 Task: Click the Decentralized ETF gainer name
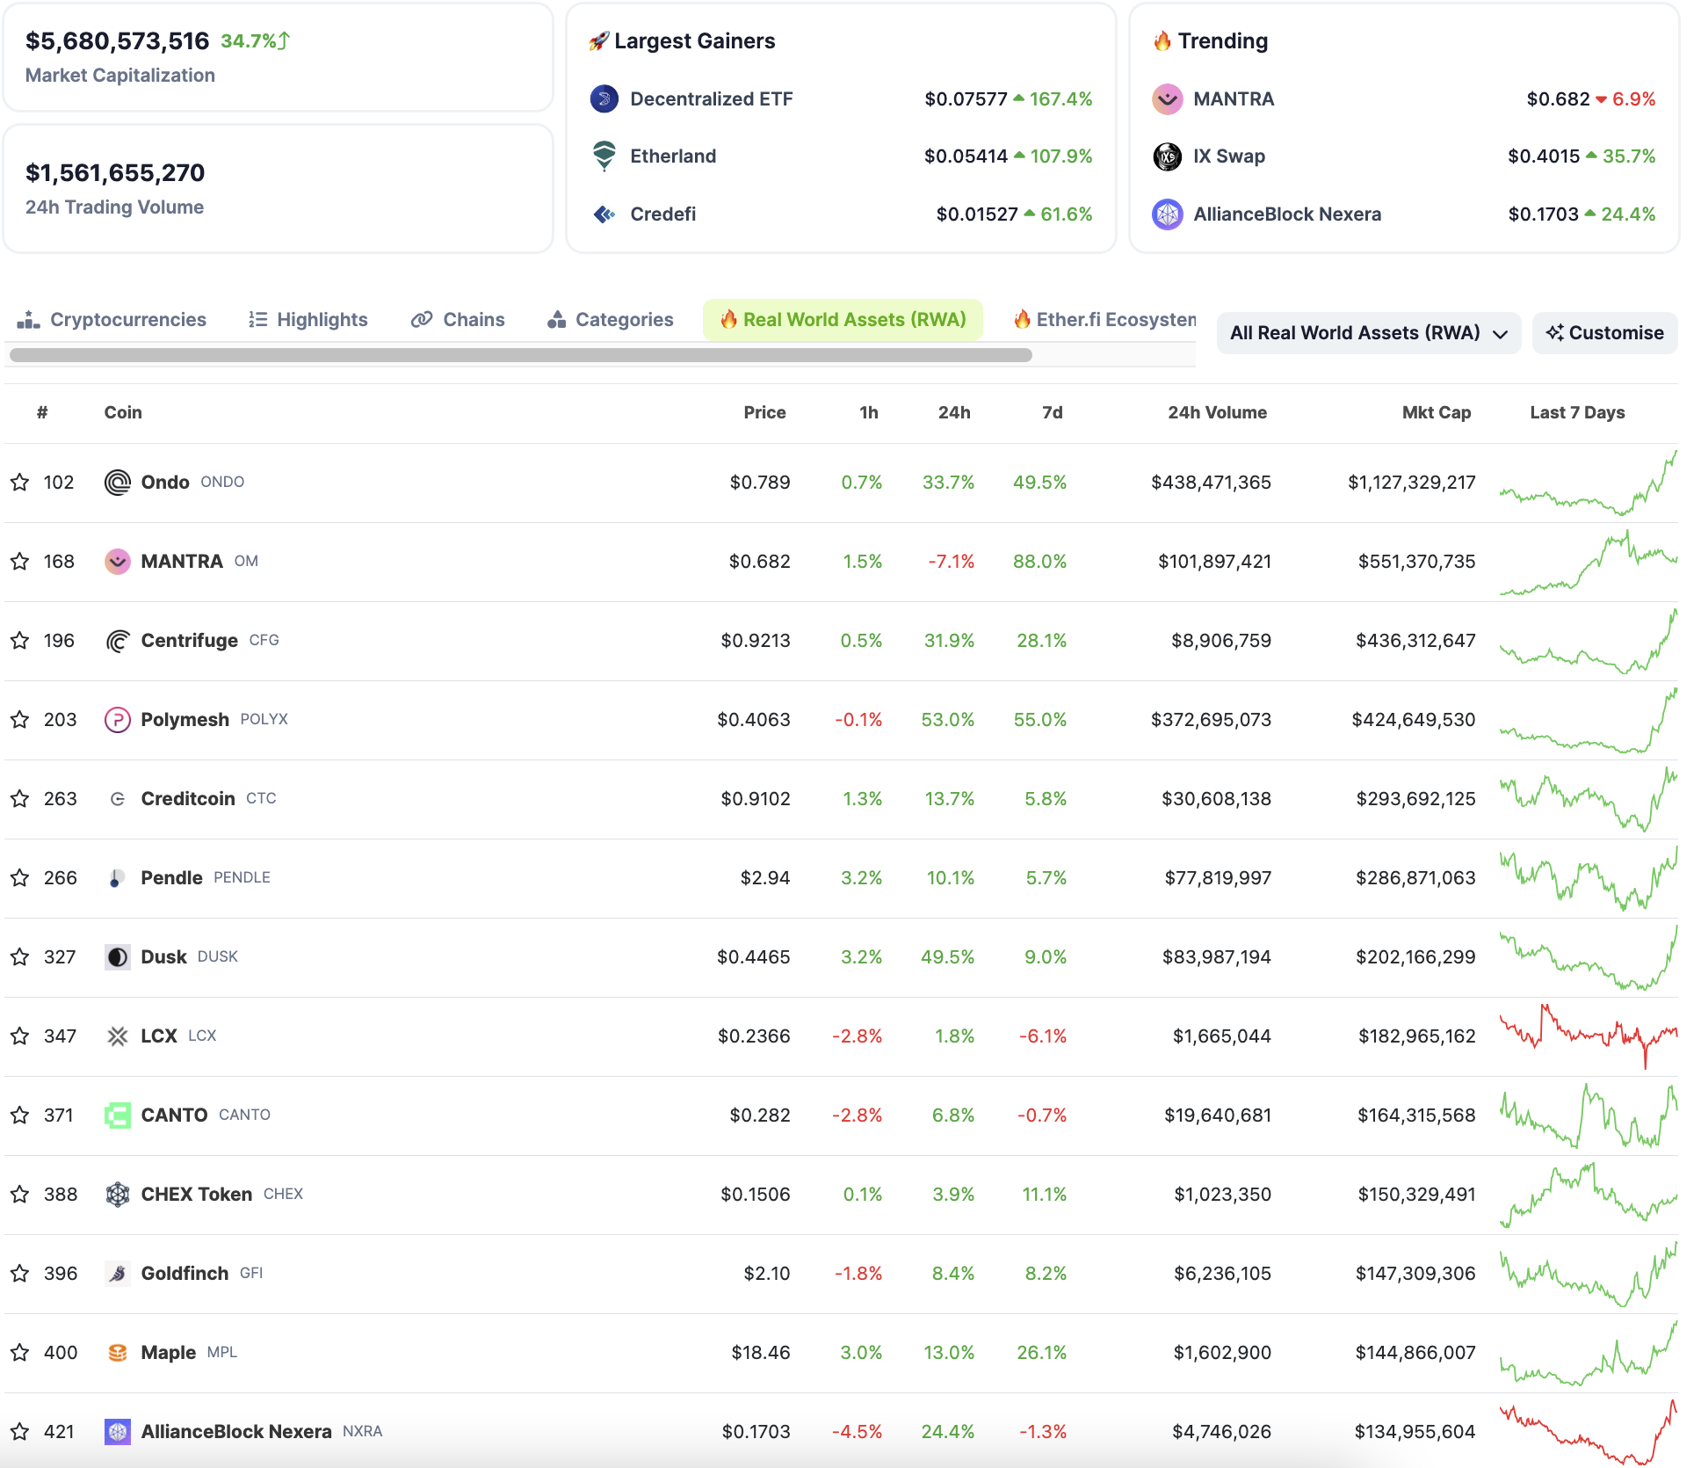[x=712, y=99]
